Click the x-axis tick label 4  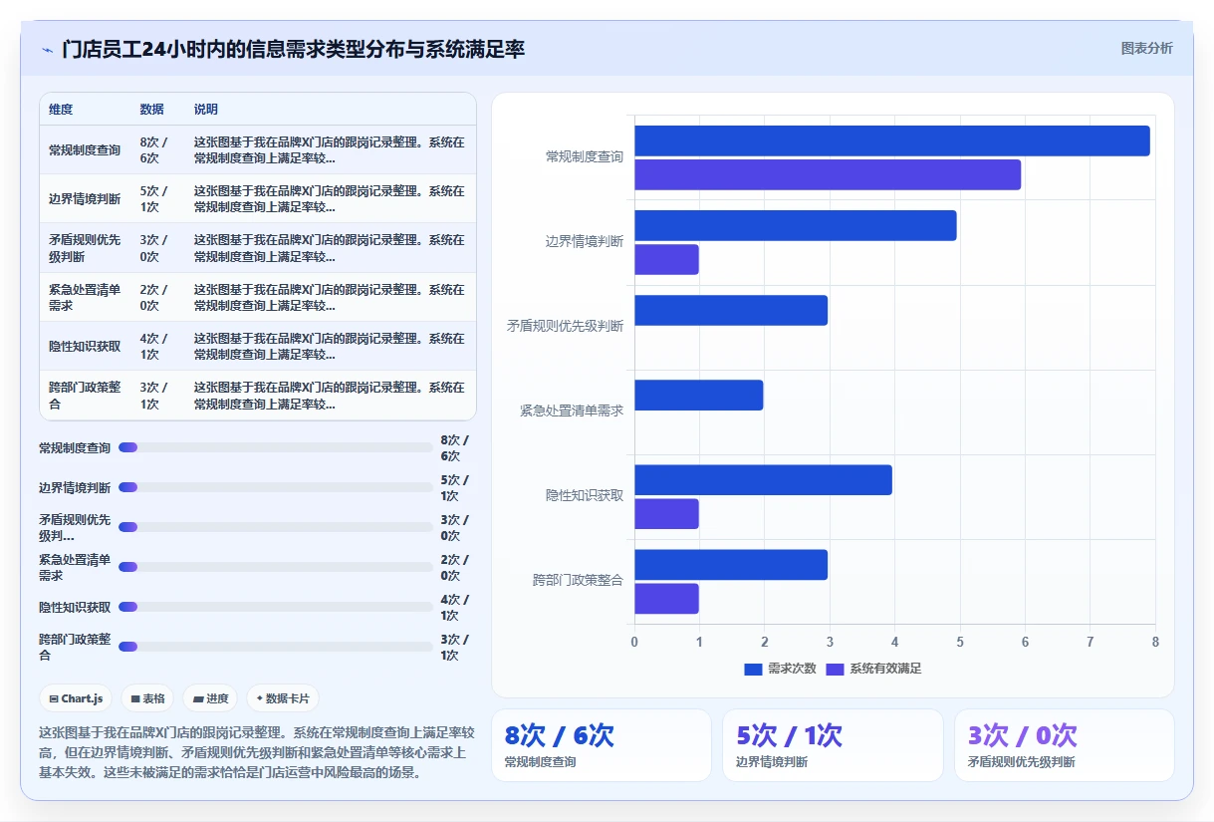[x=894, y=642]
